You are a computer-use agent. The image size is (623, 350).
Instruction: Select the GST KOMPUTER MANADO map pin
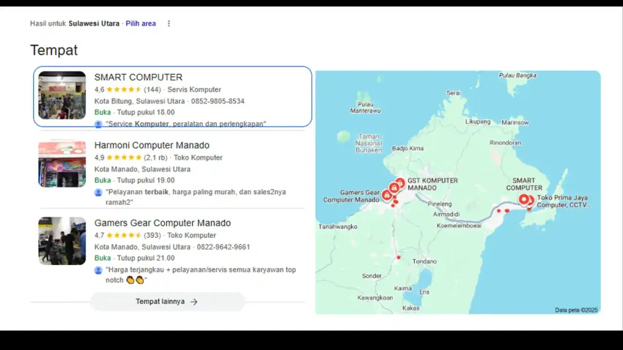(400, 183)
